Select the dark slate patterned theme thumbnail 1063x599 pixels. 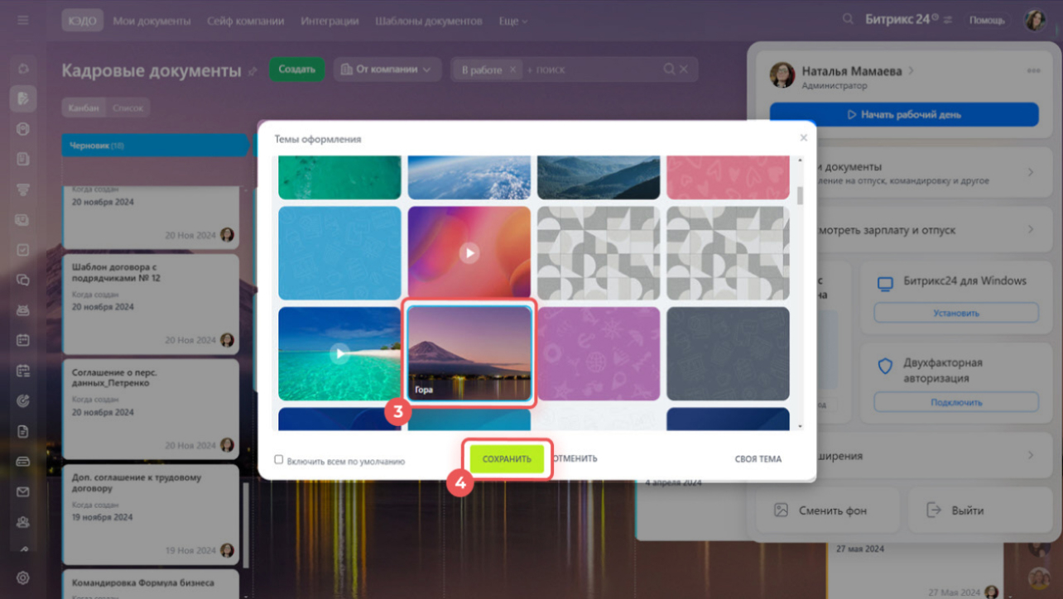(729, 354)
